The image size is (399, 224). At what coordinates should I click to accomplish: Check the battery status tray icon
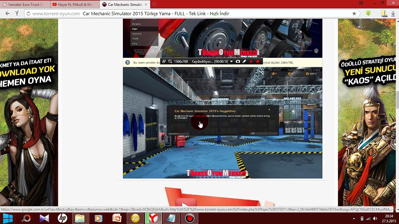point(362,219)
